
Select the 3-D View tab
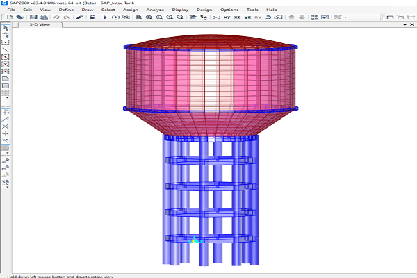tap(38, 24)
